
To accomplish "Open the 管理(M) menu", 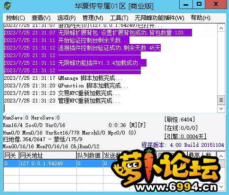I will [x=93, y=18].
